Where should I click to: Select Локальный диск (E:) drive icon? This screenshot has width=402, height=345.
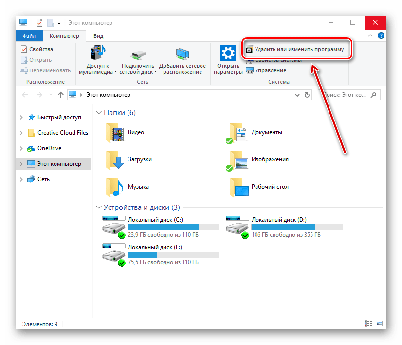point(113,255)
